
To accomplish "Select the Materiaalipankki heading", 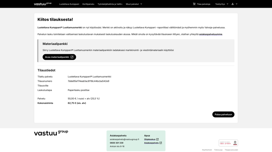I will 55,44.
